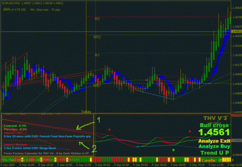Image resolution: width=242 pixels, height=167 pixels.
Task: Click the 'THV V 3' system label
Action: [x=215, y=118]
